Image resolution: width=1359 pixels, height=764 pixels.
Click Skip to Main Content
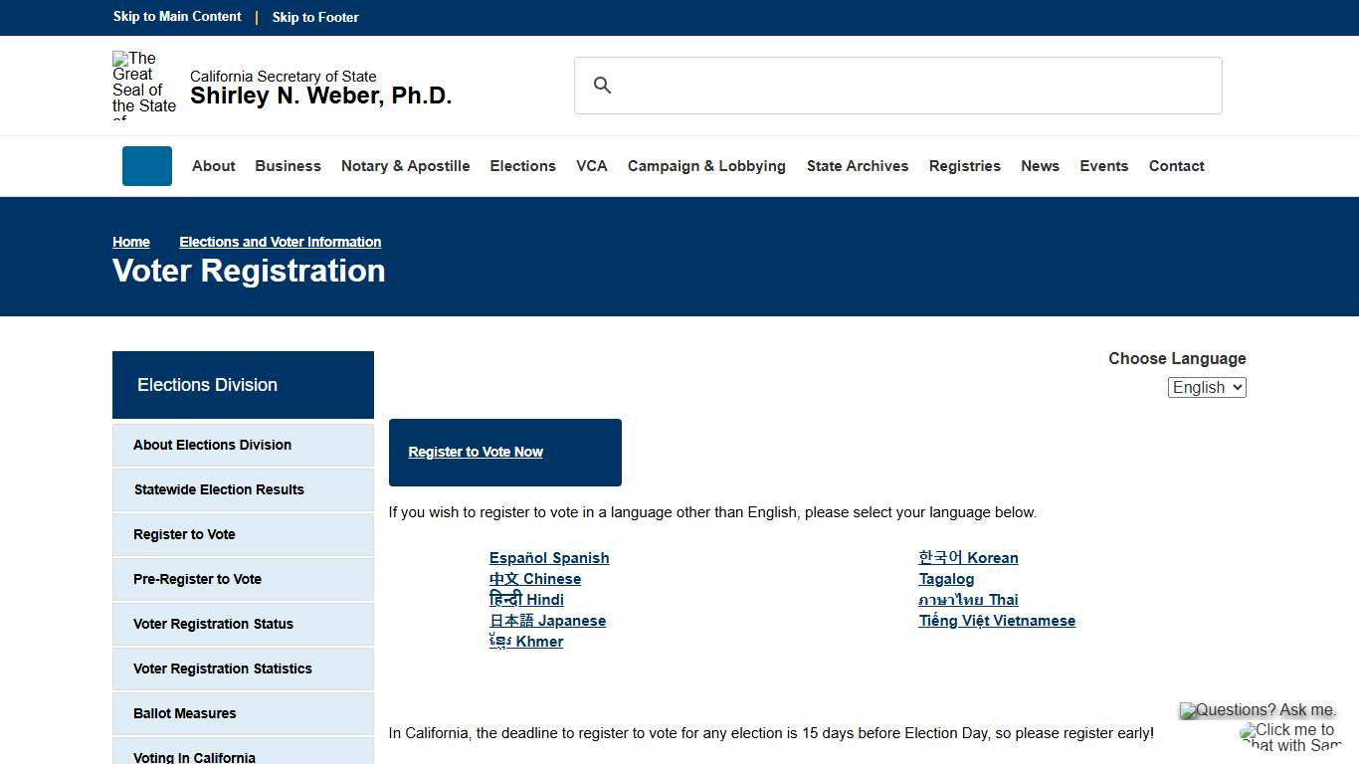pos(177,17)
